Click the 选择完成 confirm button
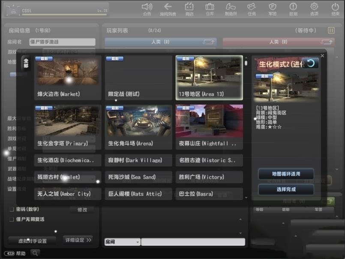This screenshot has height=259, width=345. click(x=286, y=189)
